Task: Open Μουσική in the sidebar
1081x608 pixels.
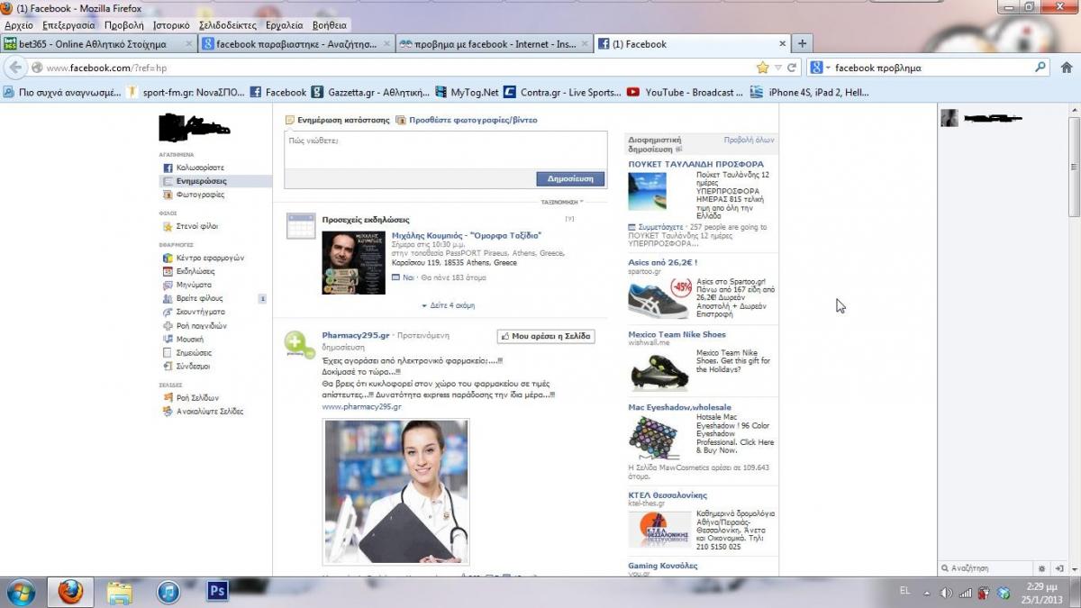Action: [x=189, y=339]
